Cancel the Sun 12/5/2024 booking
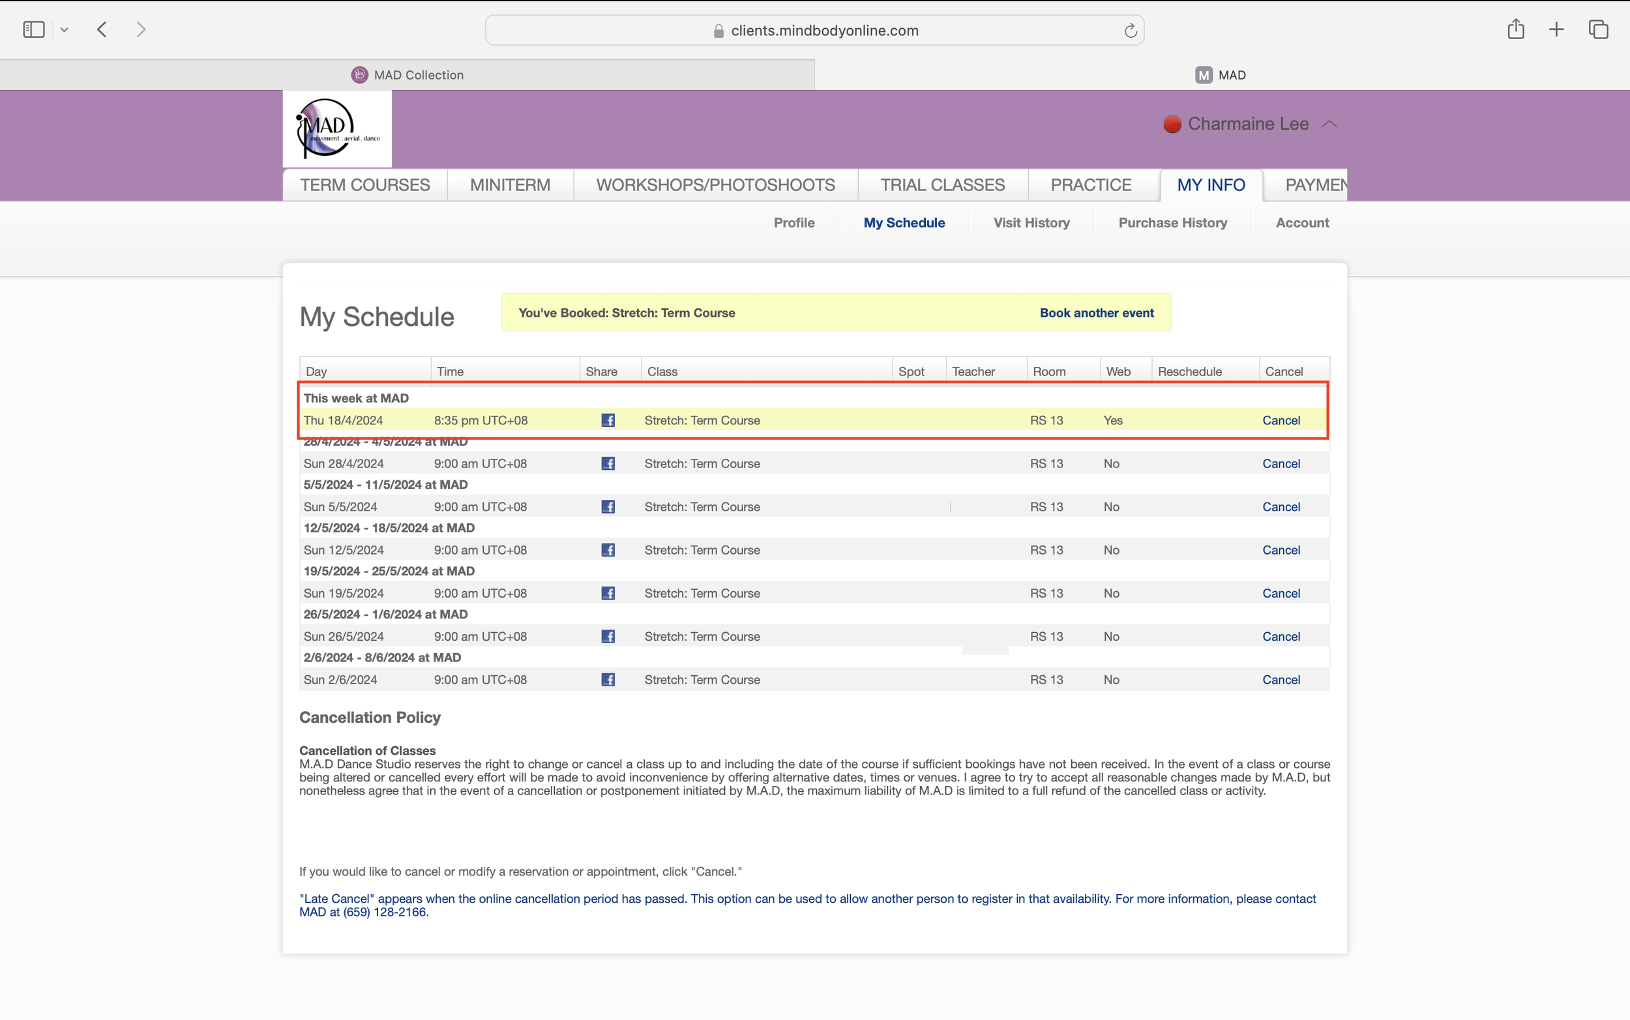Image resolution: width=1630 pixels, height=1020 pixels. coord(1281,550)
